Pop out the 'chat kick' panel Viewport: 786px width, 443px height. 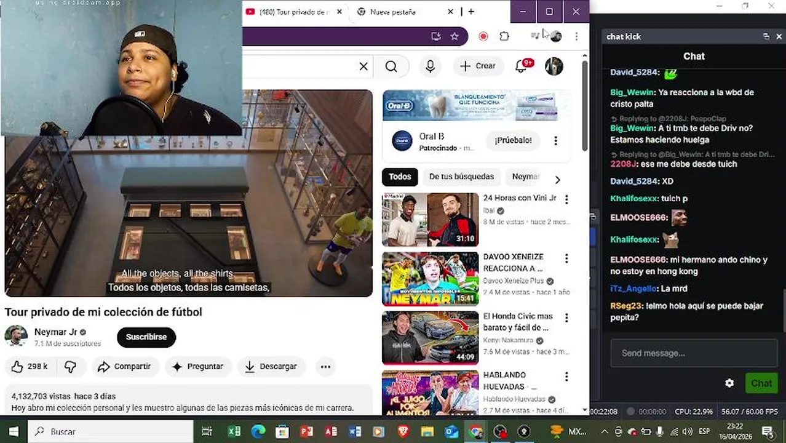click(766, 36)
